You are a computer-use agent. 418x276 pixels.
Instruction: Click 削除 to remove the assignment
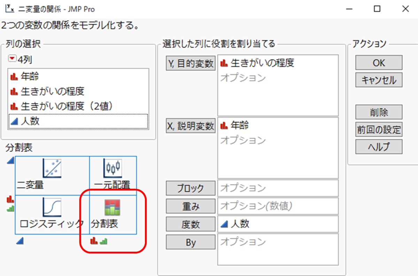coord(378,112)
